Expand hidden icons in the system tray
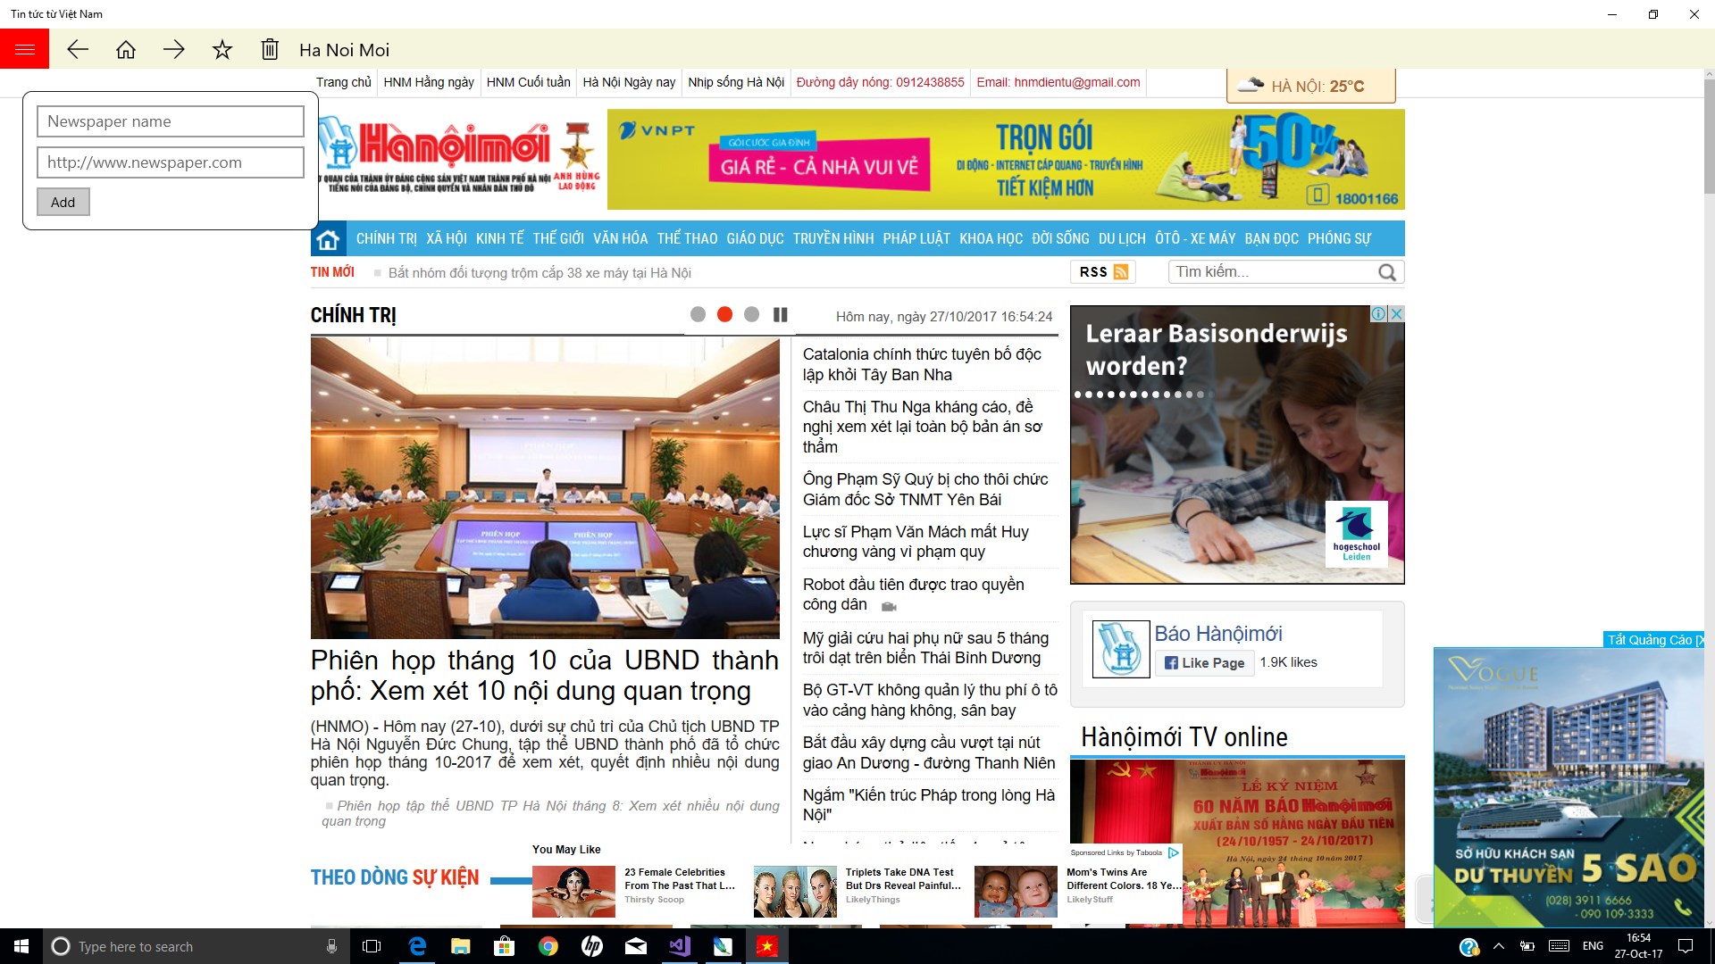 pyautogui.click(x=1499, y=946)
